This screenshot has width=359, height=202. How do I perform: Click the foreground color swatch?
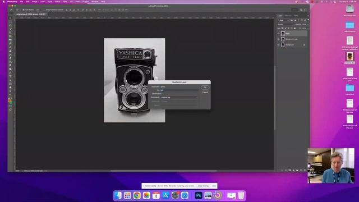tap(10, 100)
